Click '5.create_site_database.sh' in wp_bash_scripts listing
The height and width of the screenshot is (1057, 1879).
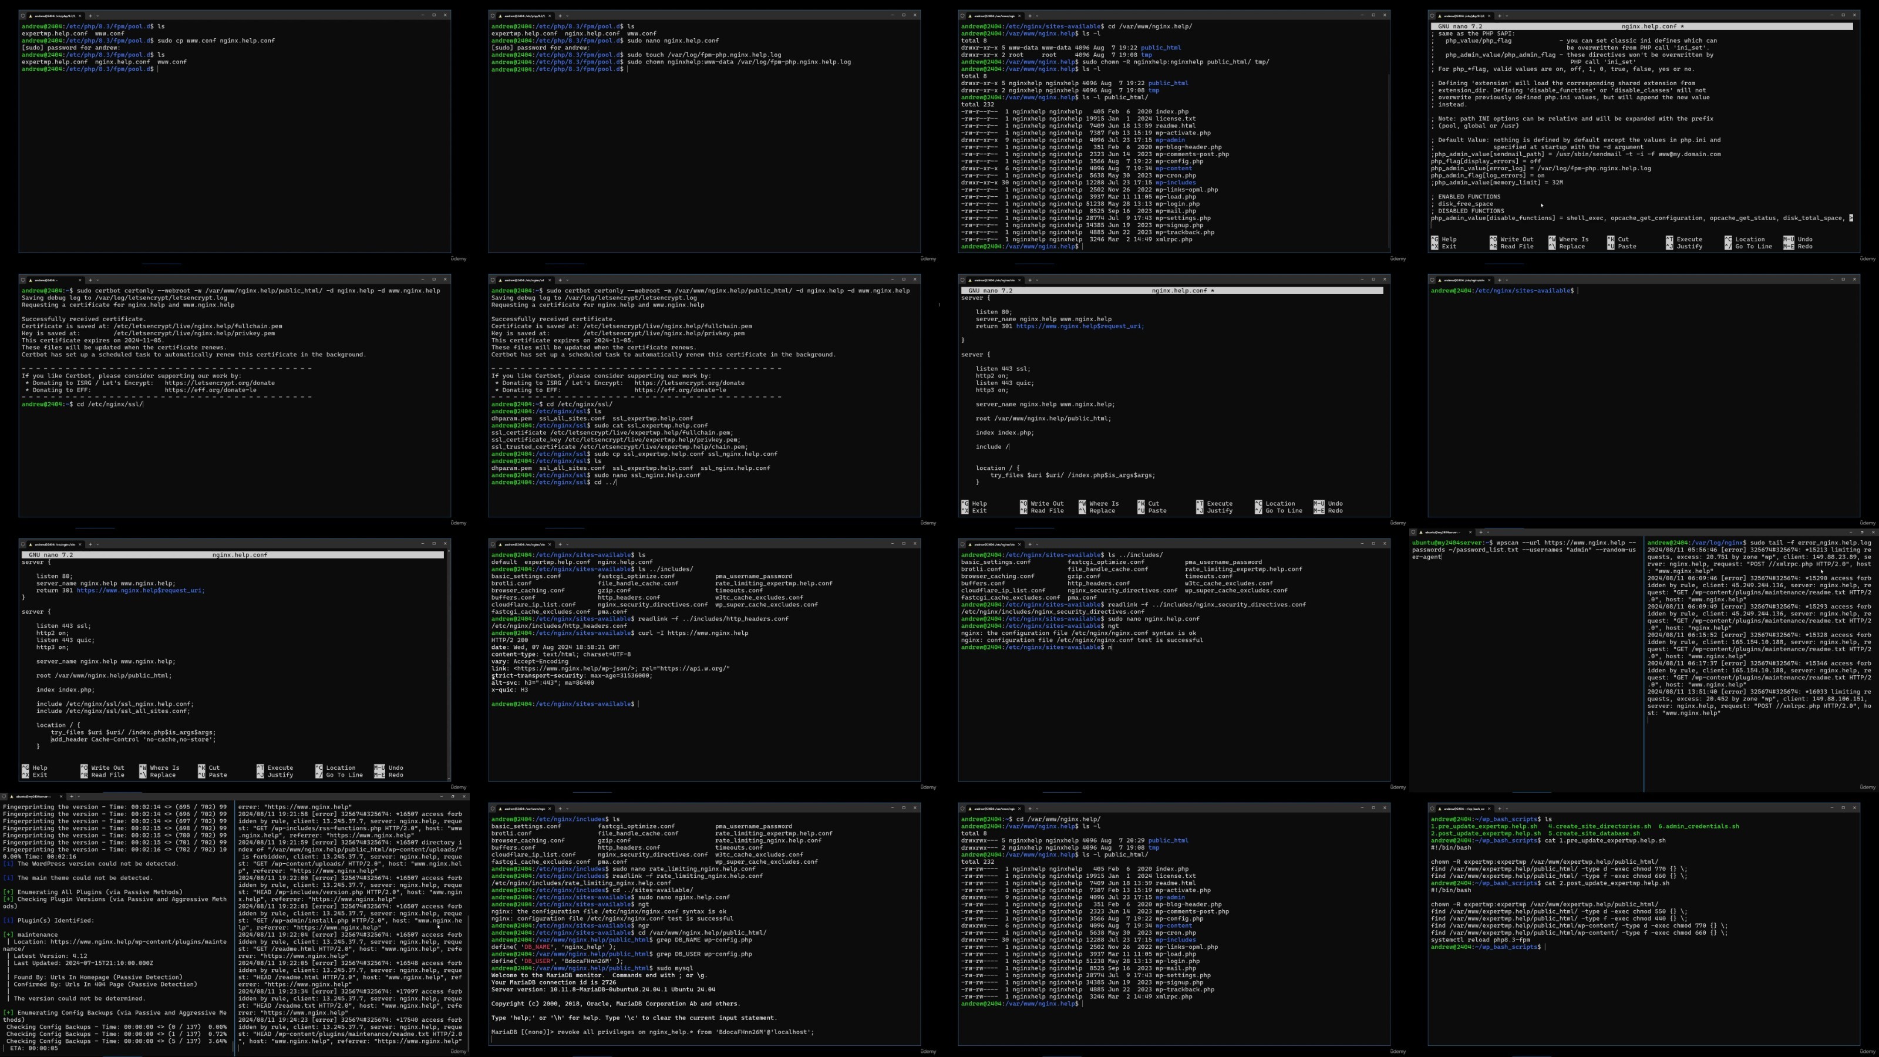point(1594,834)
